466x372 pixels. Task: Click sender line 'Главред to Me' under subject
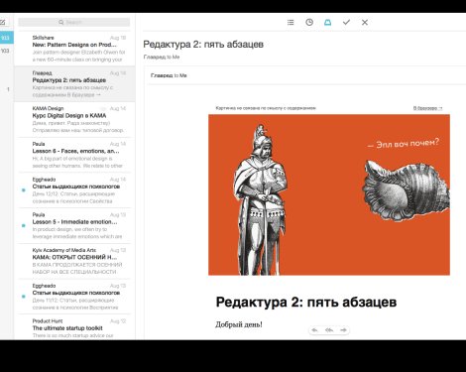coord(162,57)
